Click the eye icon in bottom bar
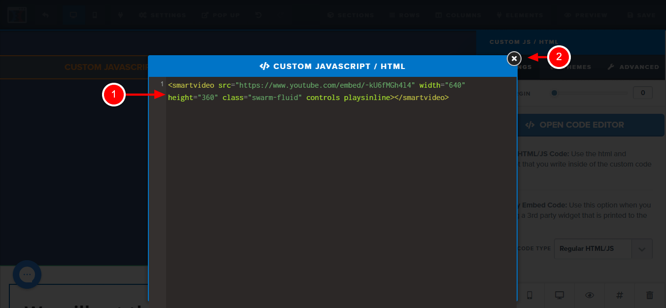666x308 pixels. point(590,295)
